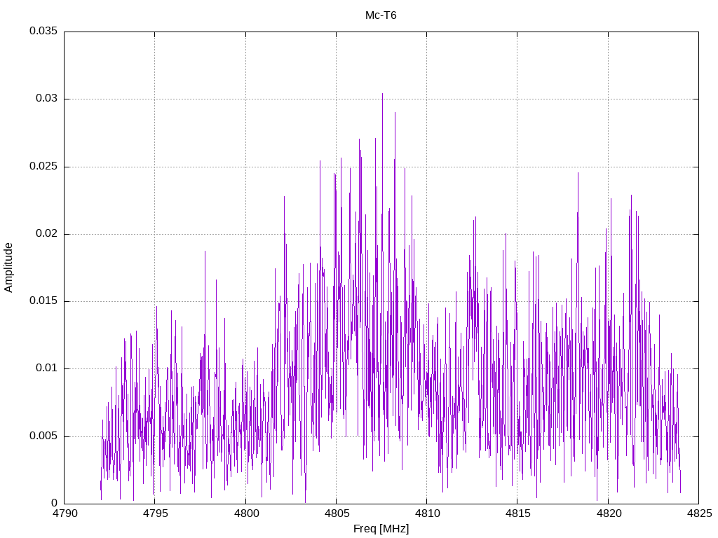This screenshot has height=538, width=718.
Task: Click y-axis tick label 0.01
Action: pyautogui.click(x=47, y=368)
